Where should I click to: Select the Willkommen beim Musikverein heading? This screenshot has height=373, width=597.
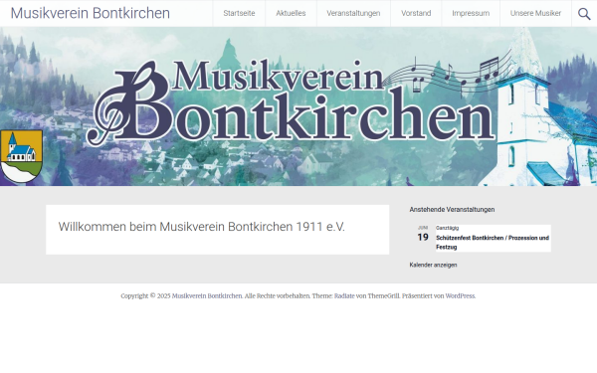[x=201, y=227]
